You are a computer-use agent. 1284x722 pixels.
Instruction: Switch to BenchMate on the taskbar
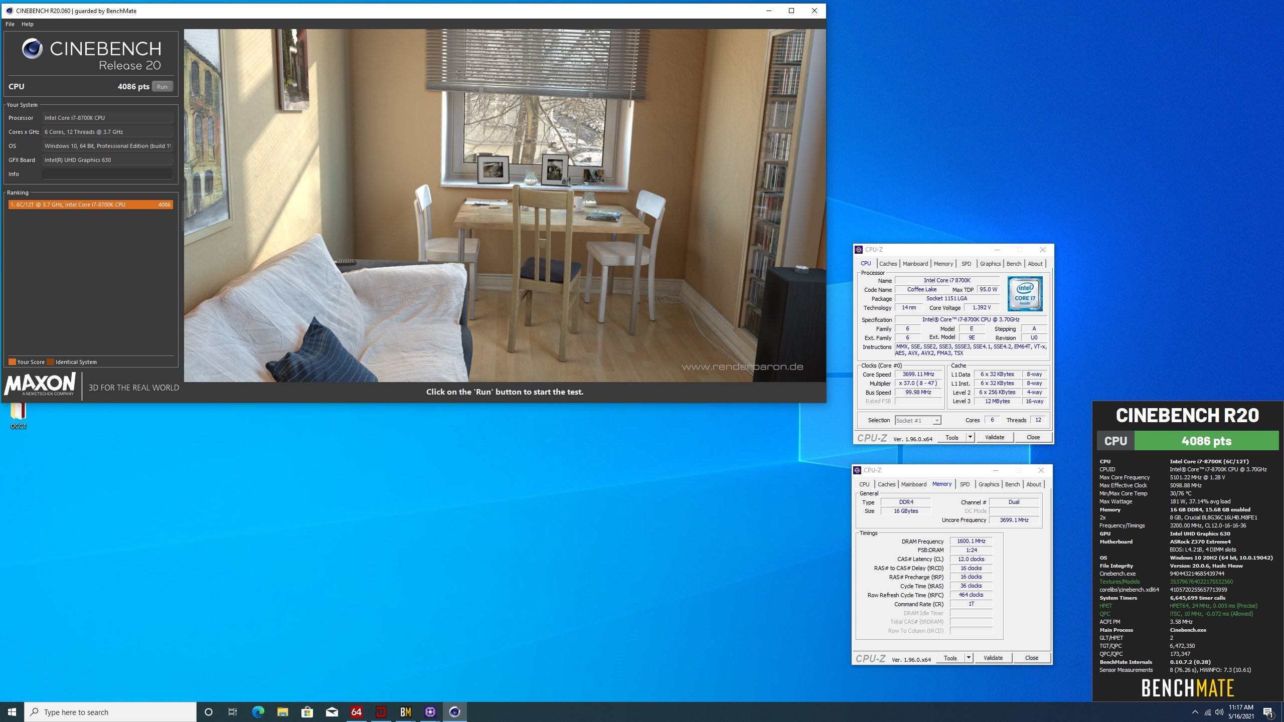pyautogui.click(x=405, y=712)
